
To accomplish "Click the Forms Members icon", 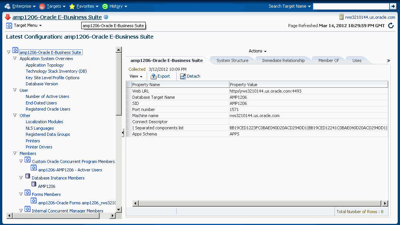I will [27, 192].
